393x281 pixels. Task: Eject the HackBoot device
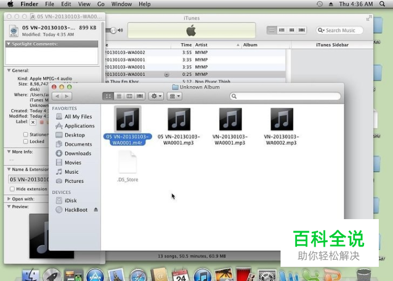[96, 209]
